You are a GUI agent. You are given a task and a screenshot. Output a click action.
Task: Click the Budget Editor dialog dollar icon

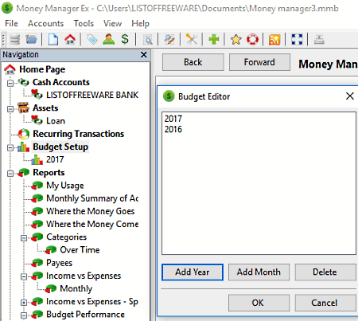[169, 96]
